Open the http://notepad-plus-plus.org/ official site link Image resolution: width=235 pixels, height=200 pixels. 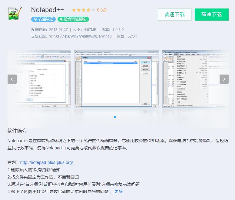(x=47, y=162)
